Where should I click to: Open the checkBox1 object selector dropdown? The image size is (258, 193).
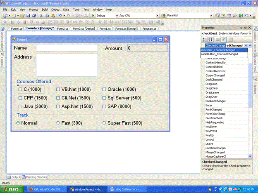click(250, 33)
